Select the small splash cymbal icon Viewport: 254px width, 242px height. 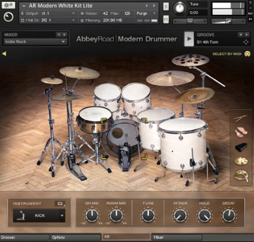(241, 161)
